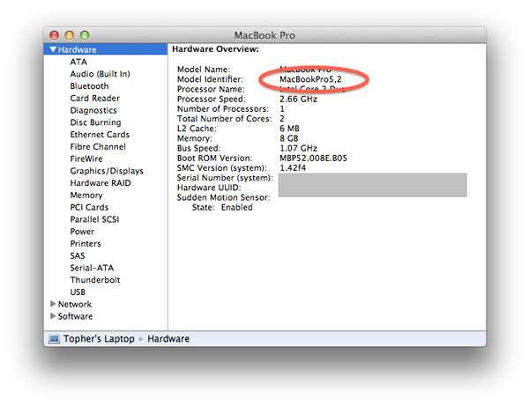Choose SAS entry in sidebar
Screen dimensions: 529x406
click(x=78, y=256)
